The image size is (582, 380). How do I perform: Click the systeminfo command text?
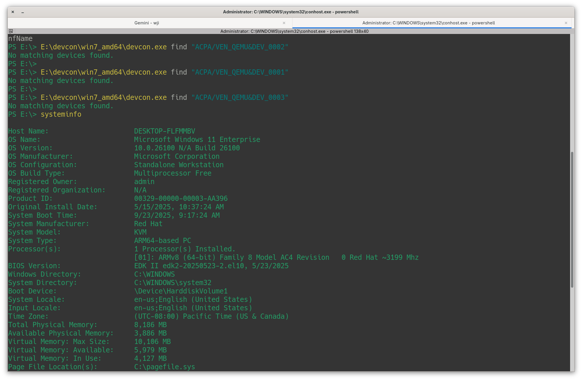61,114
